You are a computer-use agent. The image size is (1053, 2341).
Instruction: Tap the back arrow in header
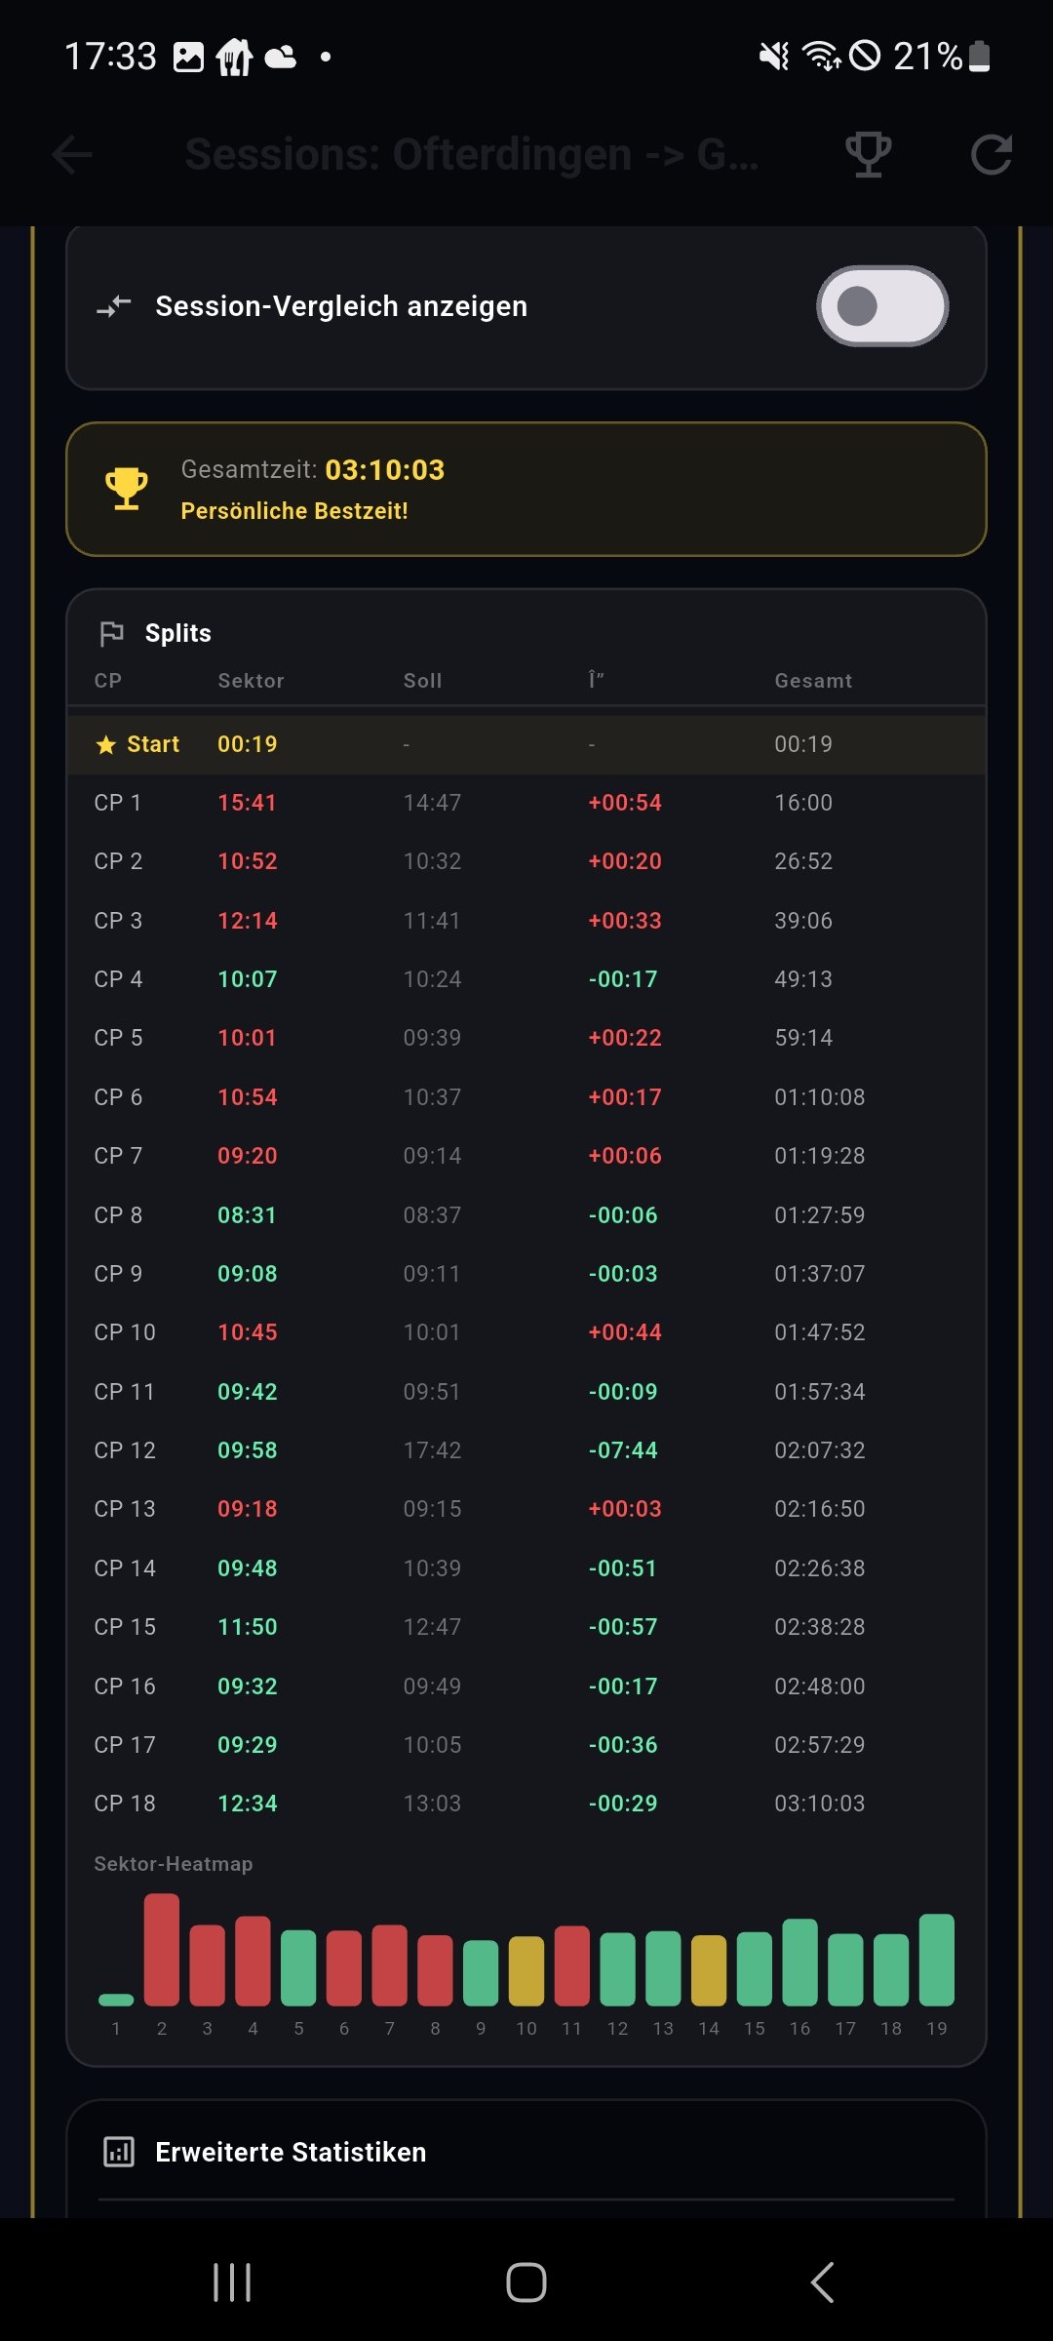tap(72, 154)
